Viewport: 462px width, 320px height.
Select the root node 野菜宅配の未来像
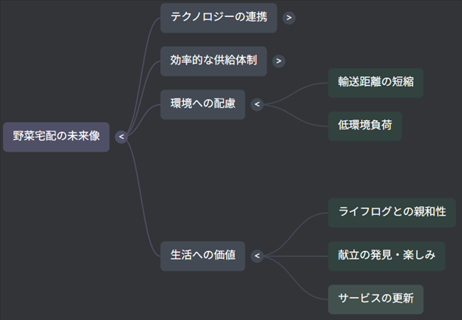56,137
